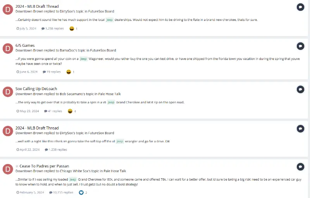Viewport: 310px width, 198px height.
Task: Click the heart reaction icon on the Cease To Padres post
Action: point(81,192)
